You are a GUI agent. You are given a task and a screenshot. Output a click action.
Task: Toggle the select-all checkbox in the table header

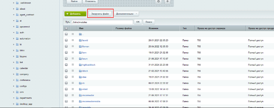coord(66,28)
